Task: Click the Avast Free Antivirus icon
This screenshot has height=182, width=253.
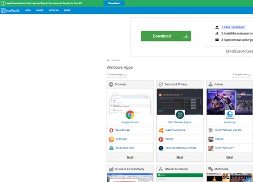Action: [x=161, y=130]
